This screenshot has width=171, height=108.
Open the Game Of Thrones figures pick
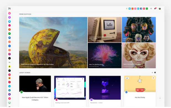[x=139, y=29]
